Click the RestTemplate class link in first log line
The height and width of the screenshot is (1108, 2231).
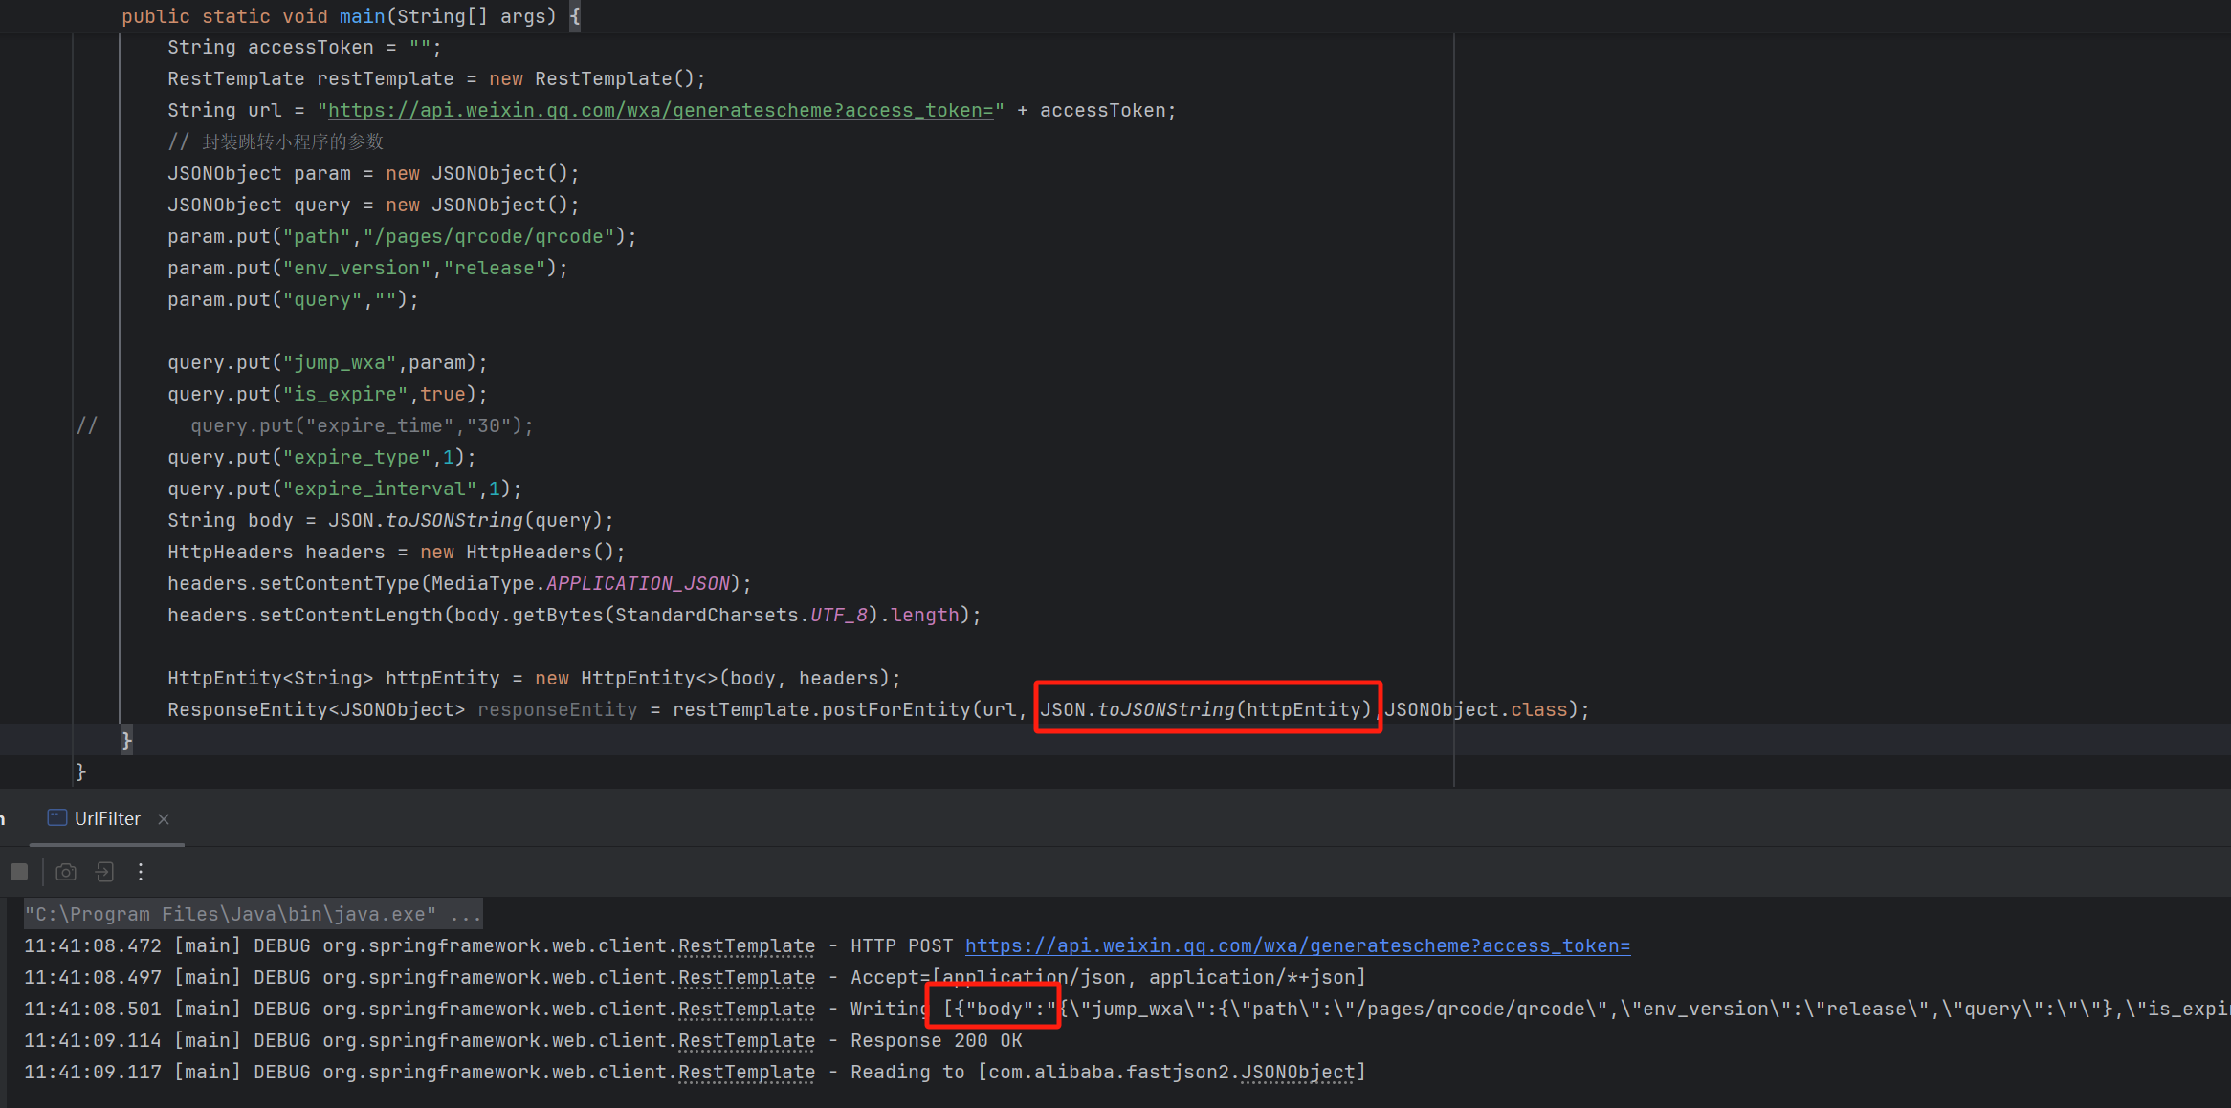point(746,946)
